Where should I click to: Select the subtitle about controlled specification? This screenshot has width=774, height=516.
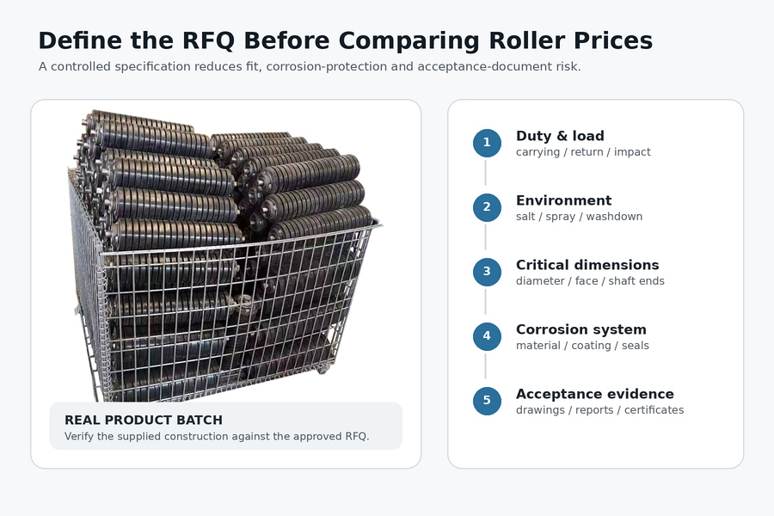pos(310,67)
